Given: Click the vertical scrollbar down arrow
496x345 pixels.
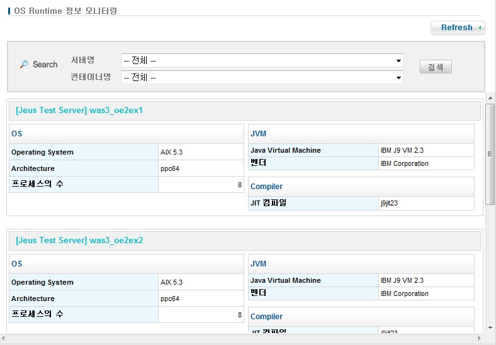Looking at the screenshot, I should (490, 328).
